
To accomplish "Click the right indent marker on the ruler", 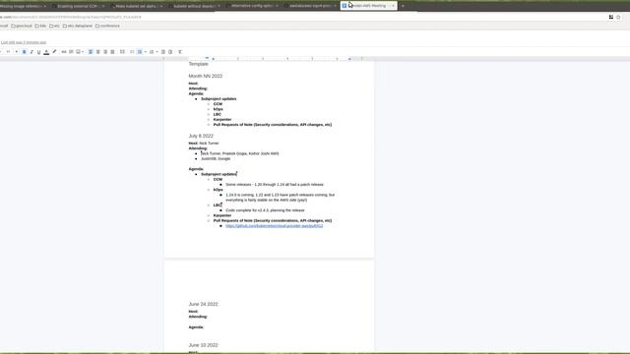I will [349, 59].
